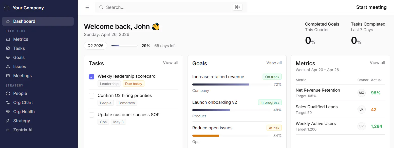Click the Launch onboarding v2 progress bar

pyautogui.click(x=231, y=110)
